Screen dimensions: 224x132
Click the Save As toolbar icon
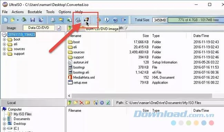pyautogui.click(x=41, y=20)
